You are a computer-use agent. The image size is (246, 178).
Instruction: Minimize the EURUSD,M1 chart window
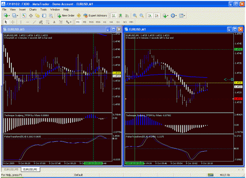pos(229,30)
